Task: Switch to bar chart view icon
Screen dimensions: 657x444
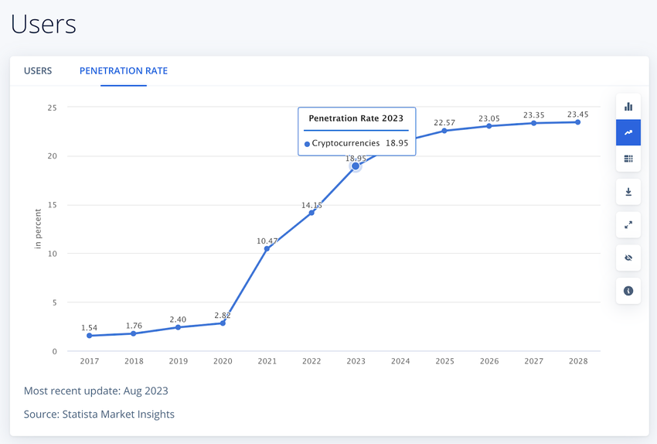Action: click(x=628, y=107)
